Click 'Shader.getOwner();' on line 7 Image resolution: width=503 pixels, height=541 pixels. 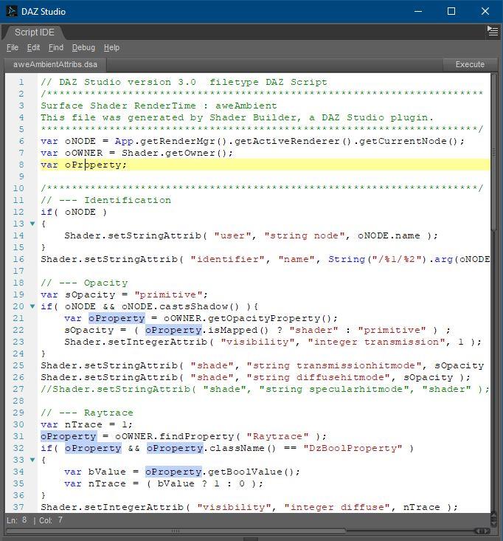click(x=177, y=153)
